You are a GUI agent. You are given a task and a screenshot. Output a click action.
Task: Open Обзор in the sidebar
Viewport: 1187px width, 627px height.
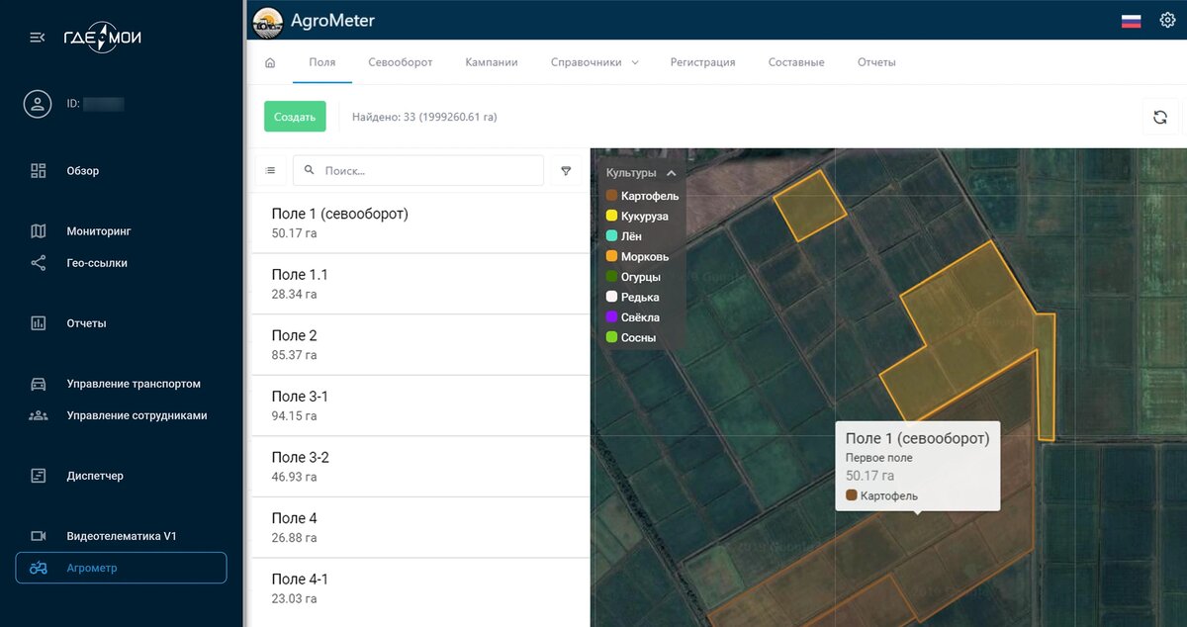coord(83,171)
